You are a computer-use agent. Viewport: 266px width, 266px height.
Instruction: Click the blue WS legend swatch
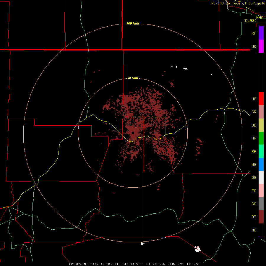(261, 164)
